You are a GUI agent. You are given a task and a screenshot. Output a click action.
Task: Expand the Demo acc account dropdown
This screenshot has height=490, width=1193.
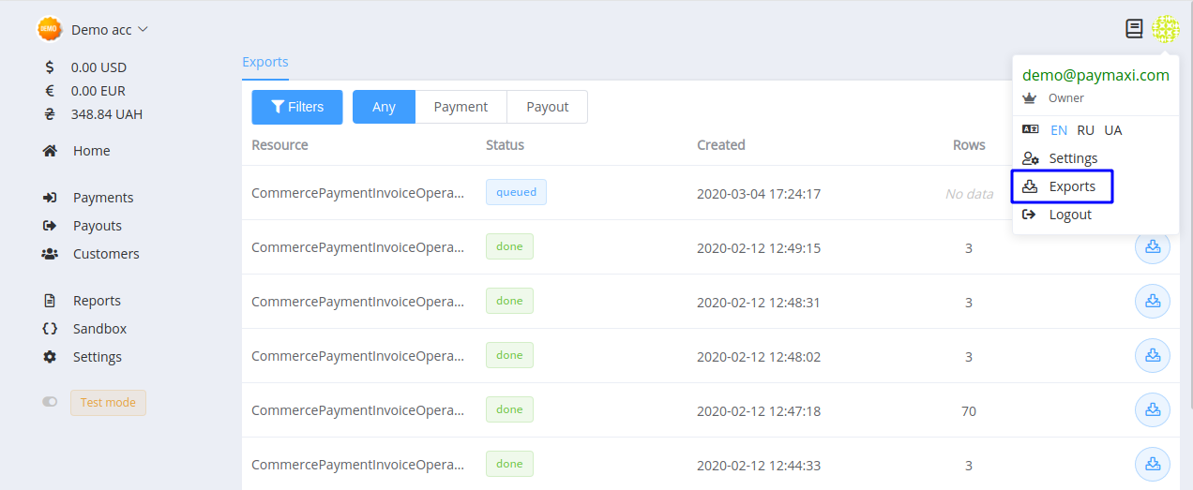(109, 30)
